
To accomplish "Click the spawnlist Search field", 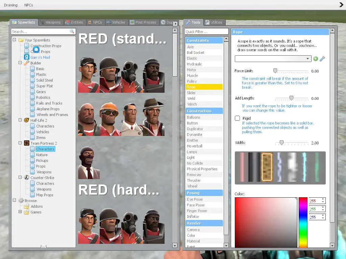I will tap(44, 31).
